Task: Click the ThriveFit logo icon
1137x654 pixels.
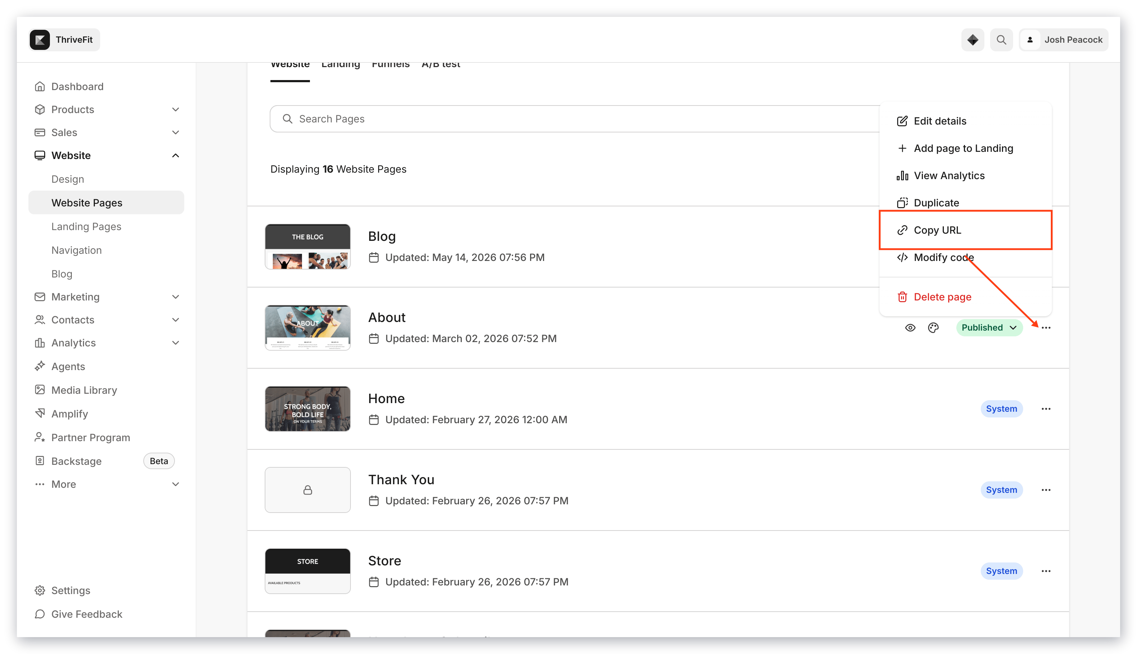Action: point(40,39)
